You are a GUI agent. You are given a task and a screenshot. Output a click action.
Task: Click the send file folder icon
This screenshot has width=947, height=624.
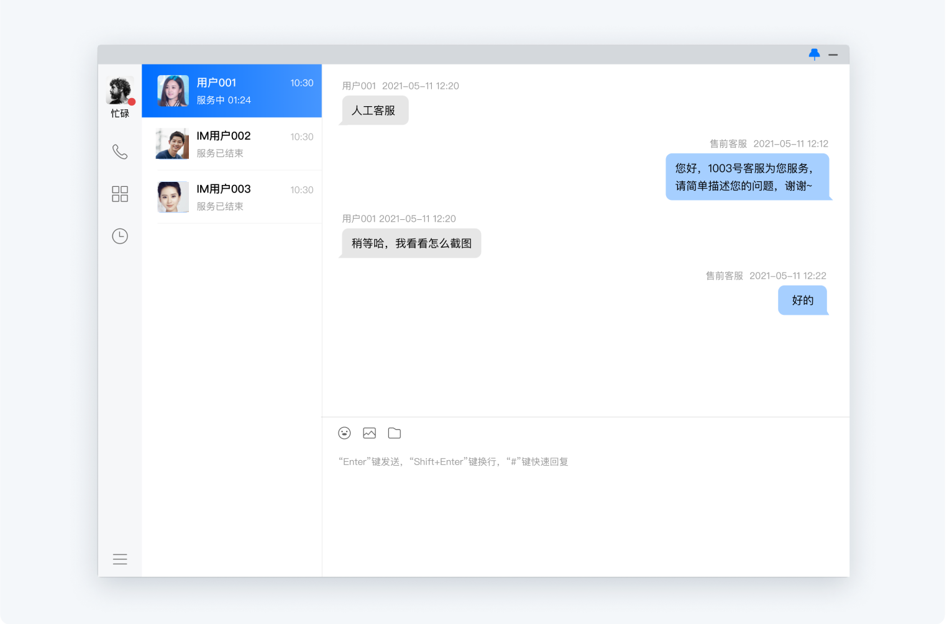[394, 433]
